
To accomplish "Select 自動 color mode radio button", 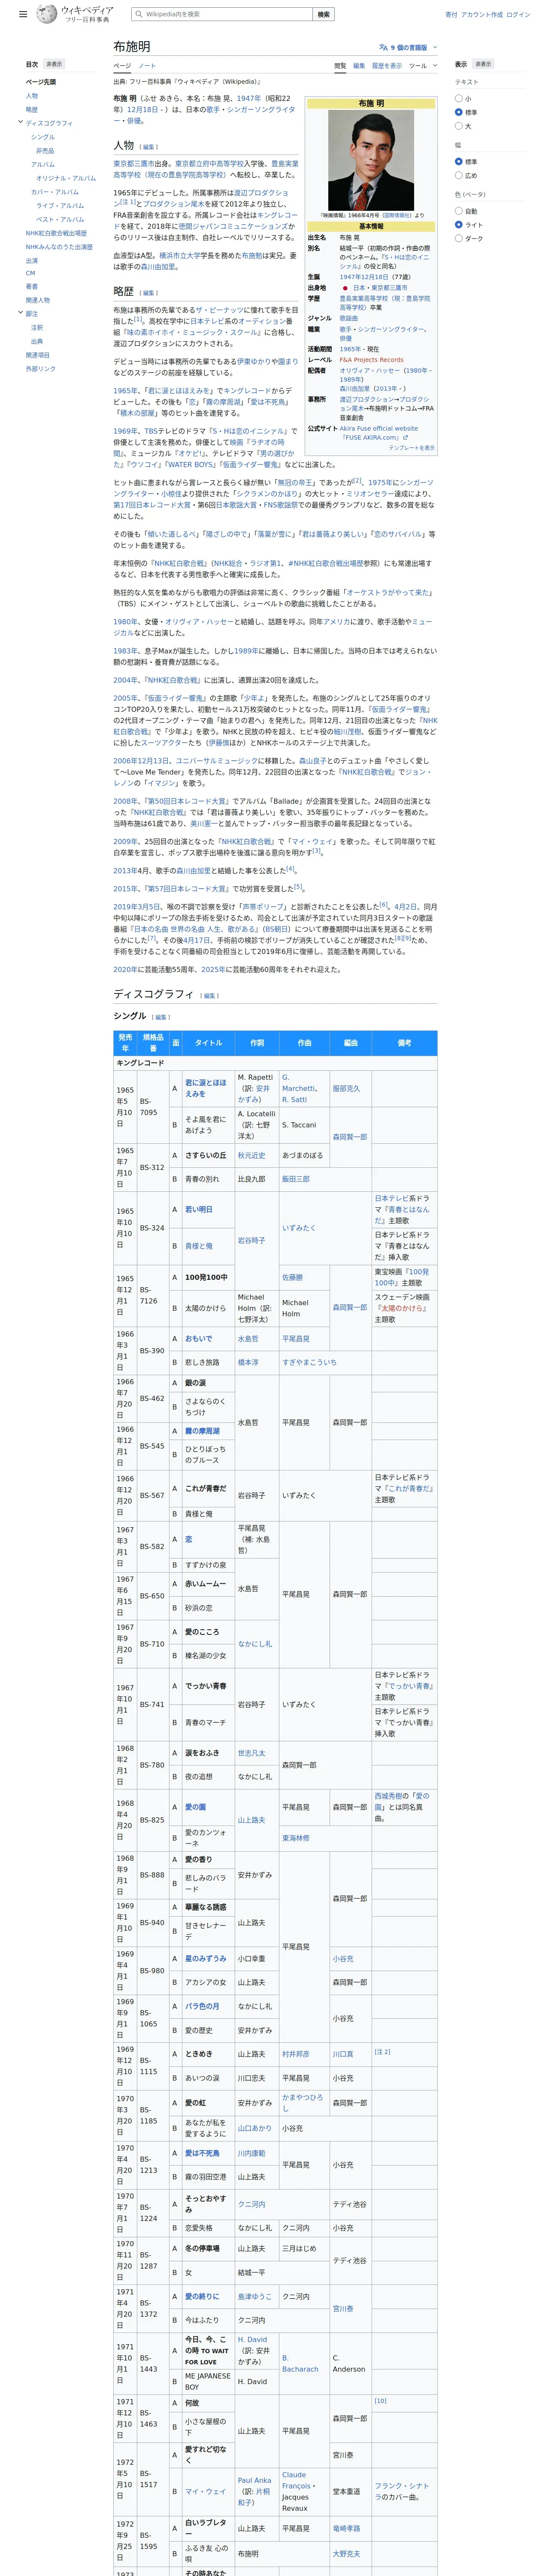I will (459, 211).
